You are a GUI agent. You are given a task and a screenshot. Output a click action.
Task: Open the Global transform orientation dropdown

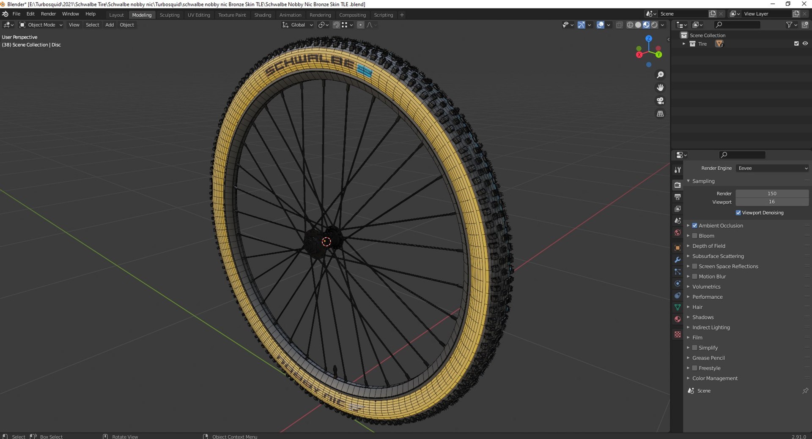point(298,25)
